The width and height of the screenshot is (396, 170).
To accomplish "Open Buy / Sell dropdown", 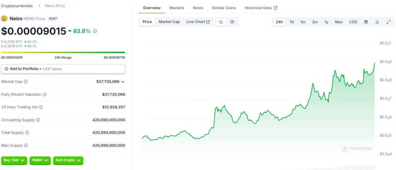I will pos(14,160).
